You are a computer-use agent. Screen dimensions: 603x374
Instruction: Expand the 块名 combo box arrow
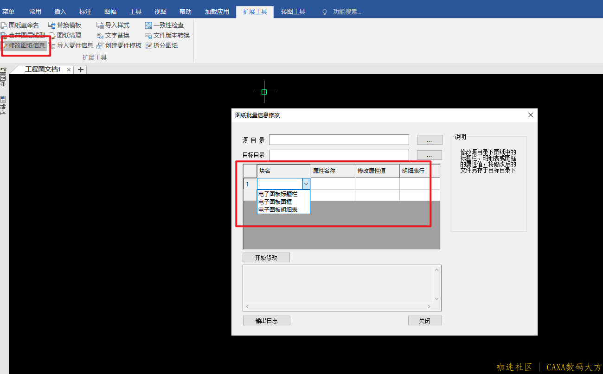(x=306, y=184)
